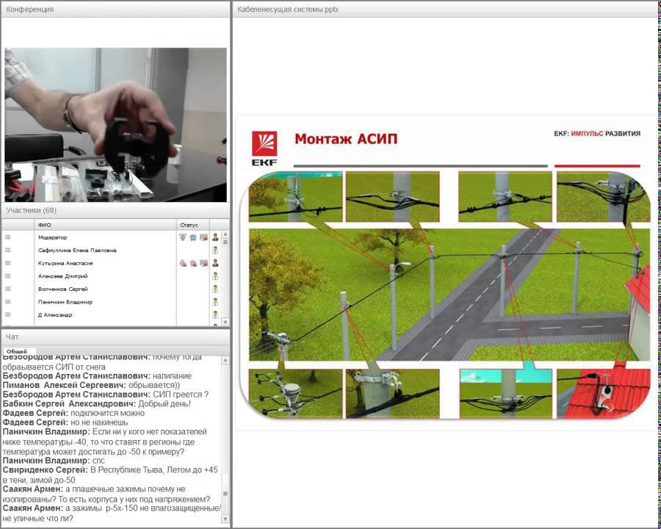The height and width of the screenshot is (529, 661).
Task: Click the webcam status icon in Модератор row
Action: pos(193,237)
